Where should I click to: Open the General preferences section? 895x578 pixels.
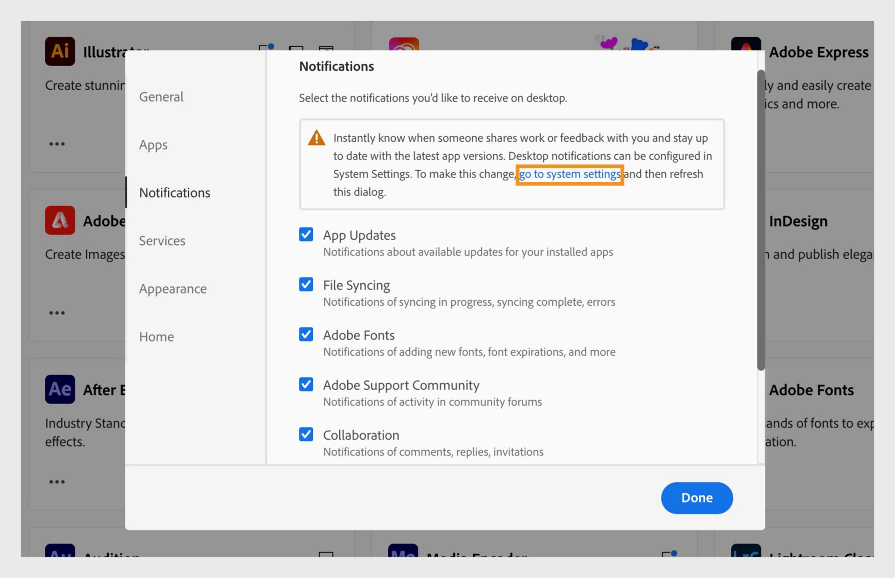click(x=161, y=96)
